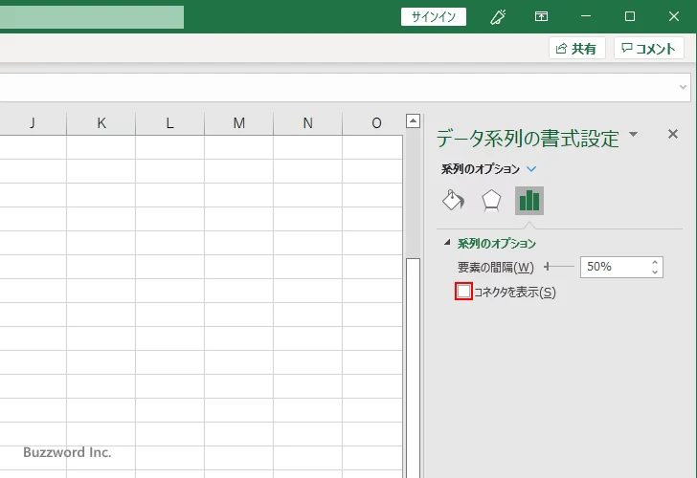Image resolution: width=697 pixels, height=478 pixels.
Task: Open the ribbon display options icon
Action: [541, 17]
